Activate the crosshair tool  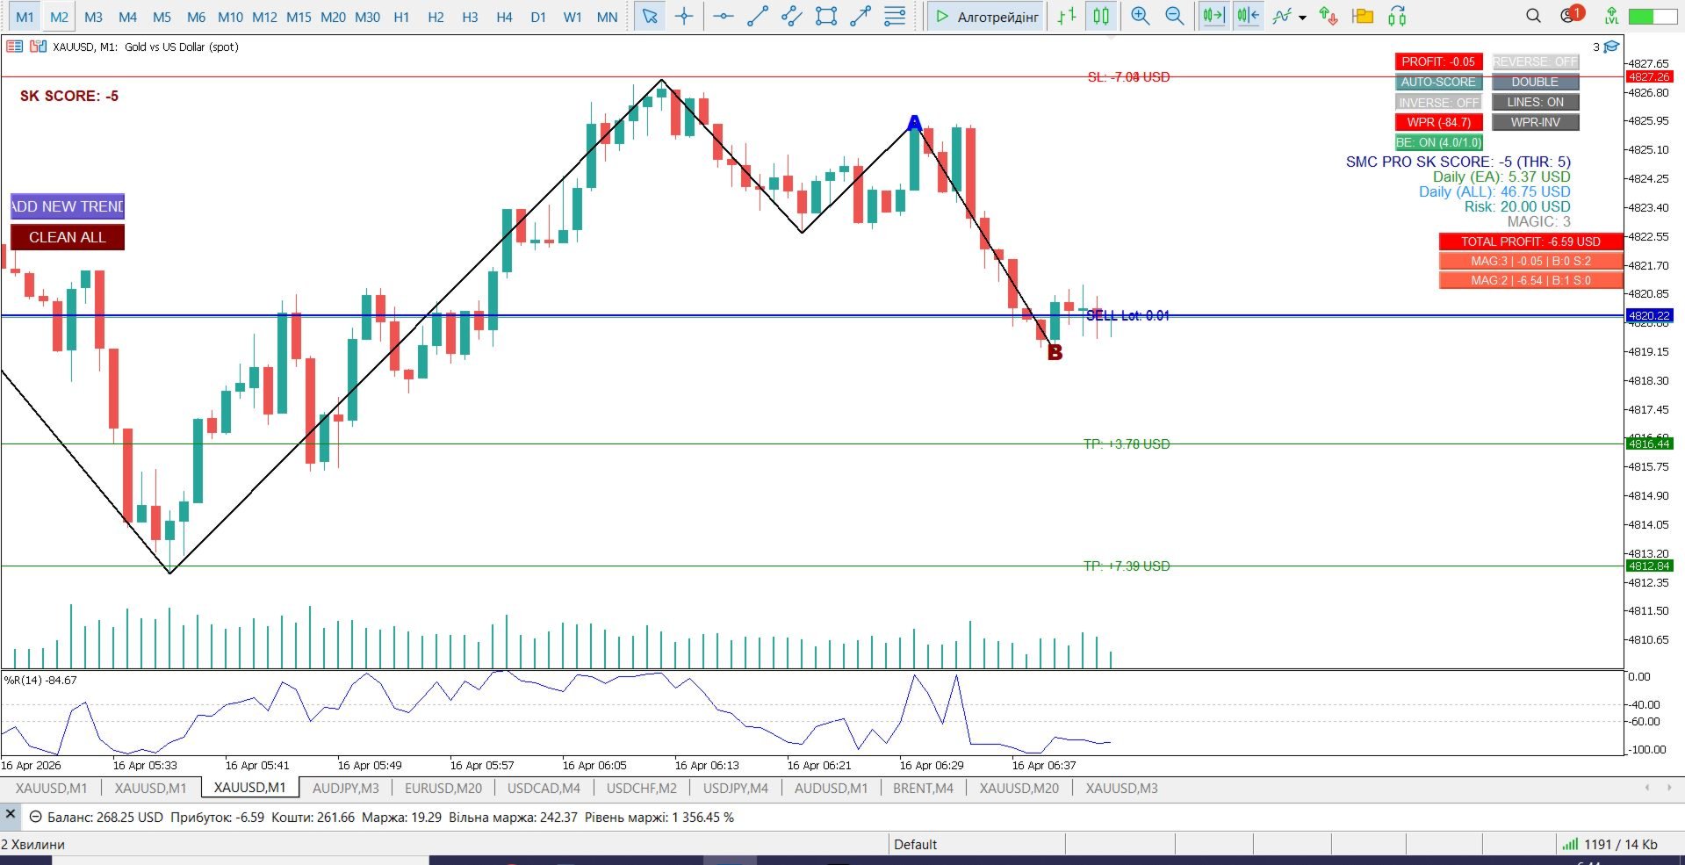[684, 16]
